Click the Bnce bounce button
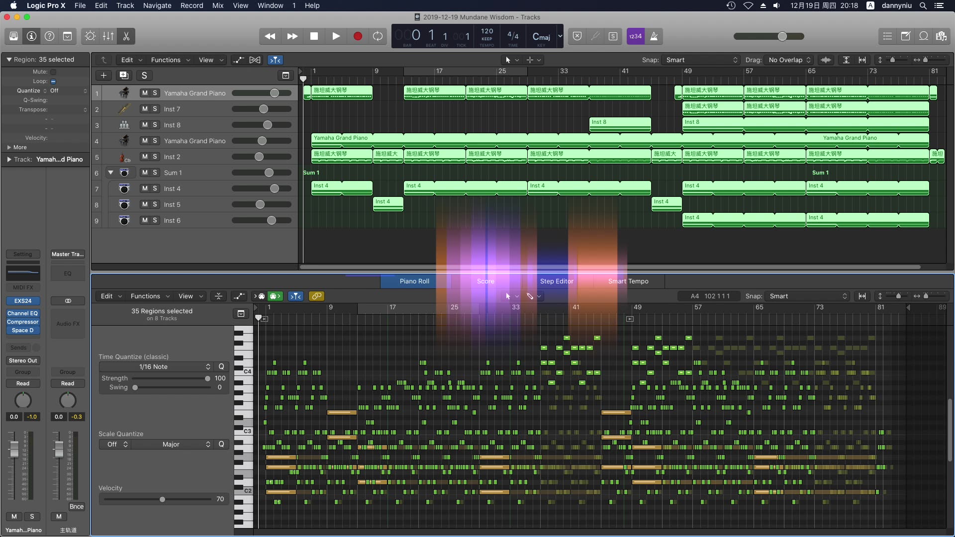This screenshot has height=537, width=955. (77, 507)
